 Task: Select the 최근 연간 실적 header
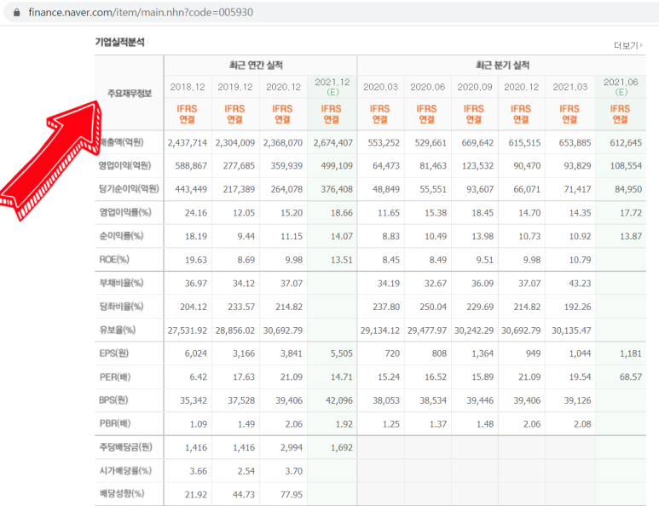click(256, 65)
